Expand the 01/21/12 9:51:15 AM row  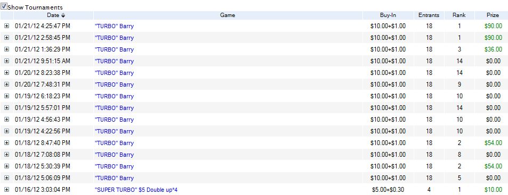point(7,61)
